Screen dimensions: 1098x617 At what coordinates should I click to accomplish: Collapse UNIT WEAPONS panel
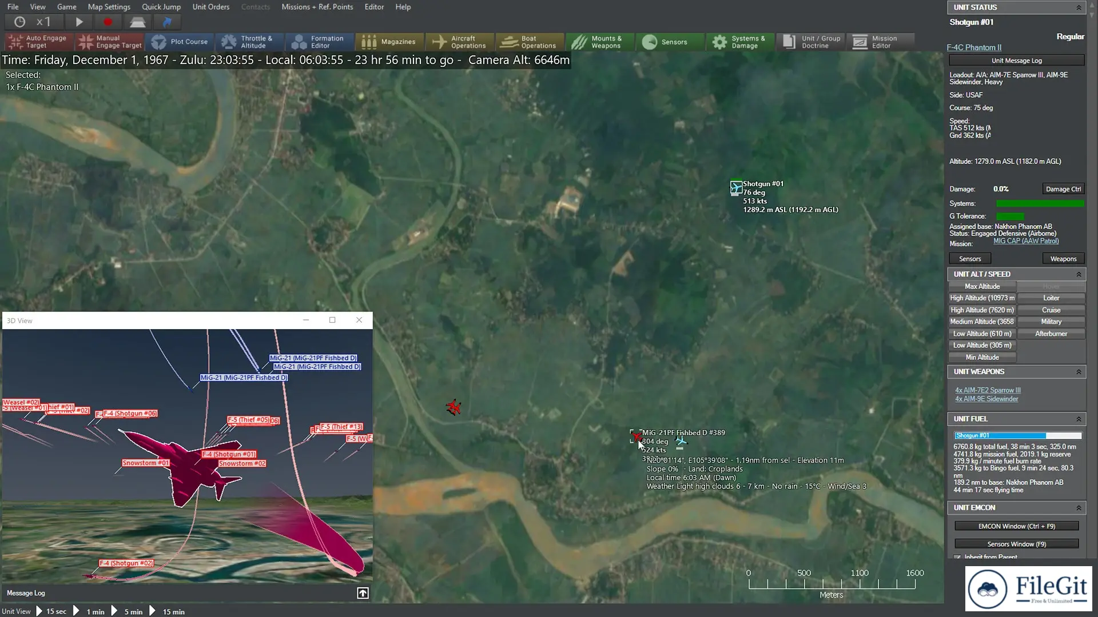coord(1079,372)
